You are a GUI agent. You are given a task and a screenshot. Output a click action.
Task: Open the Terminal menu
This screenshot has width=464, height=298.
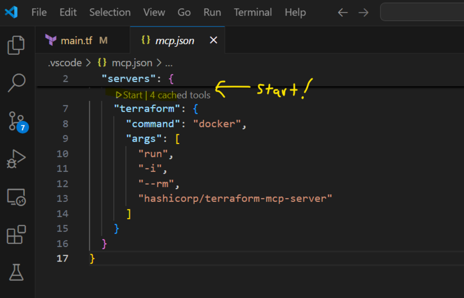click(x=253, y=12)
